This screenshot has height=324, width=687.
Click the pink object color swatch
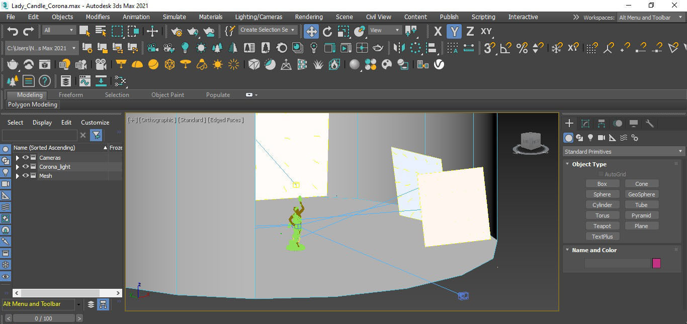point(656,263)
